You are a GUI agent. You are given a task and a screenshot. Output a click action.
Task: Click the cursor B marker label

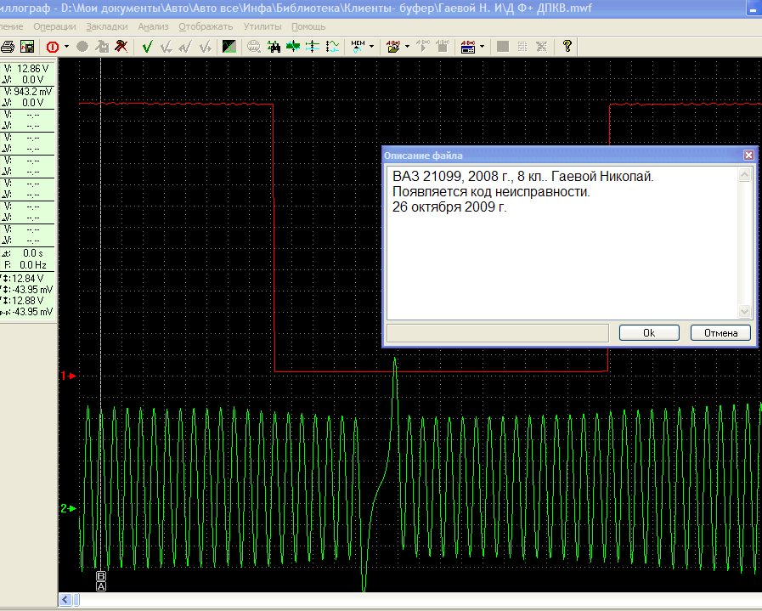click(x=100, y=576)
